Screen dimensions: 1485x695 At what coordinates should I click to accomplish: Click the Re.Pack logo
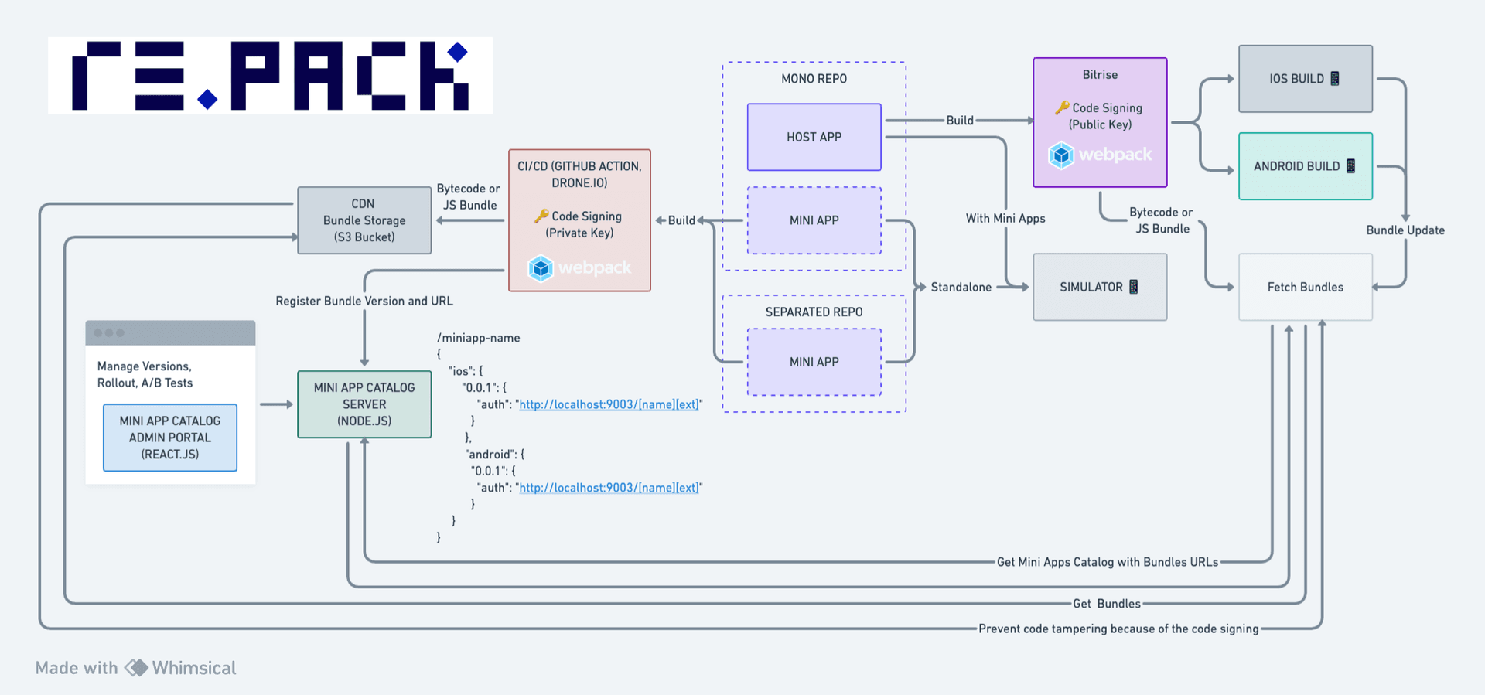pyautogui.click(x=270, y=76)
